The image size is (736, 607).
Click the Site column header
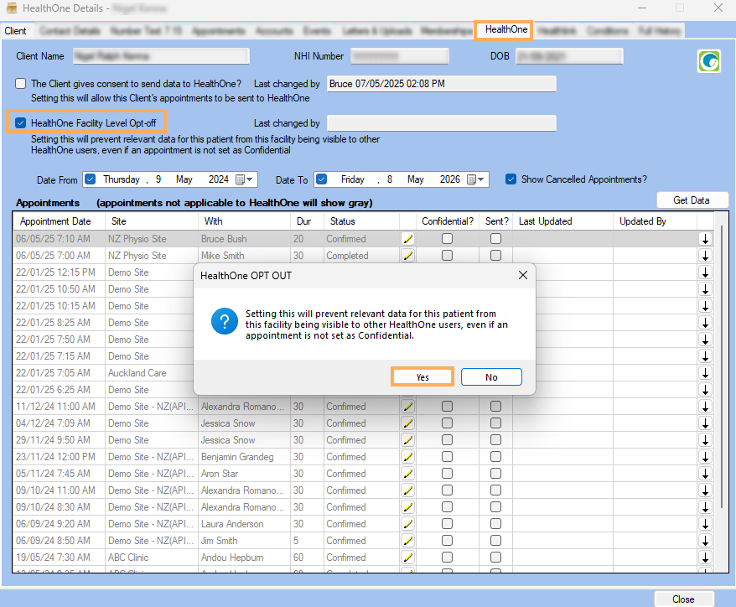(x=152, y=221)
